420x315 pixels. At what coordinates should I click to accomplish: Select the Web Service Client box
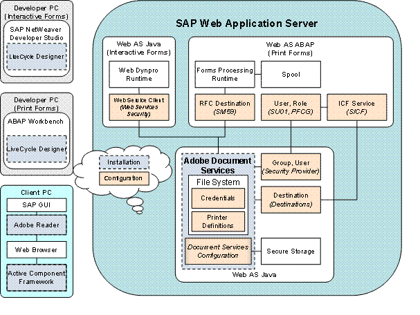point(140,107)
